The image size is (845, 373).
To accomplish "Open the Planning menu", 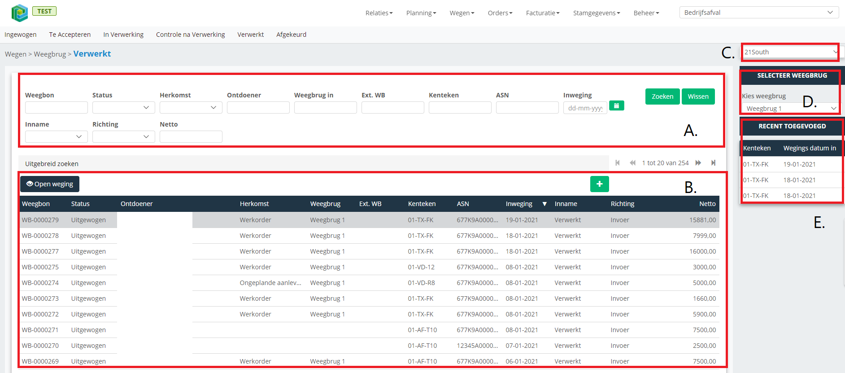I will click(x=421, y=13).
